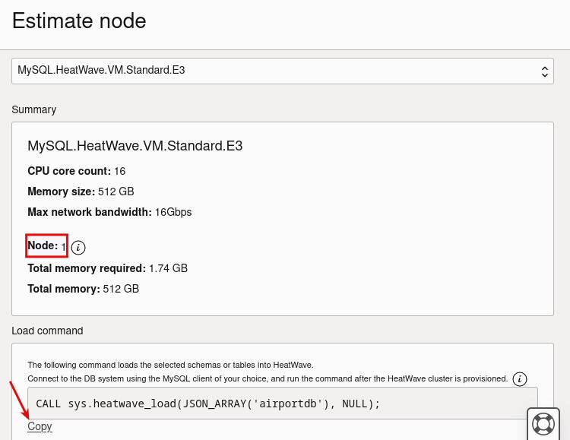The height and width of the screenshot is (440, 570).
Task: Open the MySQL.HeatWave.VM.Standard.E3 shape dropdown
Action: pyautogui.click(x=283, y=71)
